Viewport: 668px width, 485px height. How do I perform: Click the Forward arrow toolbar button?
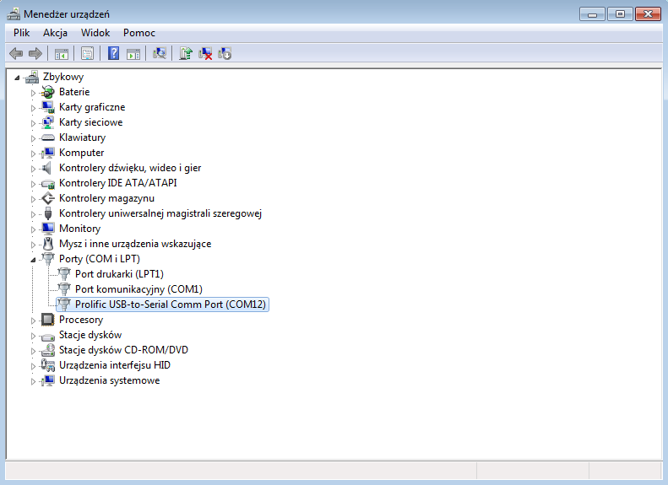[35, 54]
